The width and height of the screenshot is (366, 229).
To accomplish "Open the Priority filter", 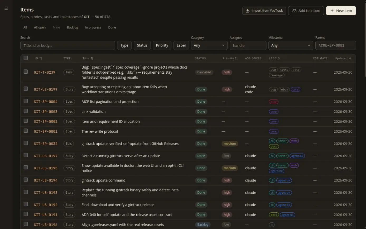I will pyautogui.click(x=162, y=45).
